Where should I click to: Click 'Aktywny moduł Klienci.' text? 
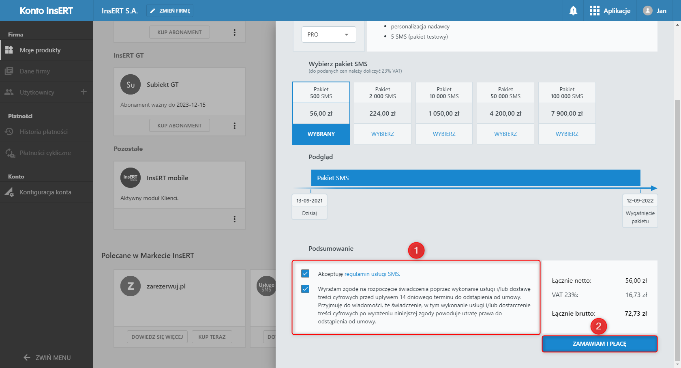(x=150, y=198)
